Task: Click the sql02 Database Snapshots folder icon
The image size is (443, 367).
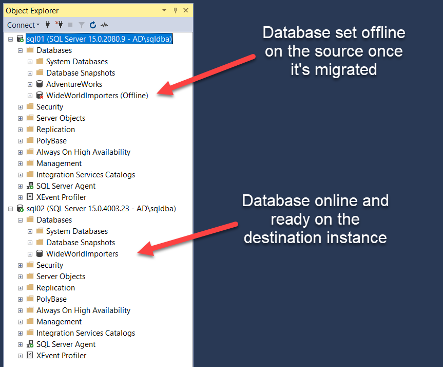Action: point(40,242)
